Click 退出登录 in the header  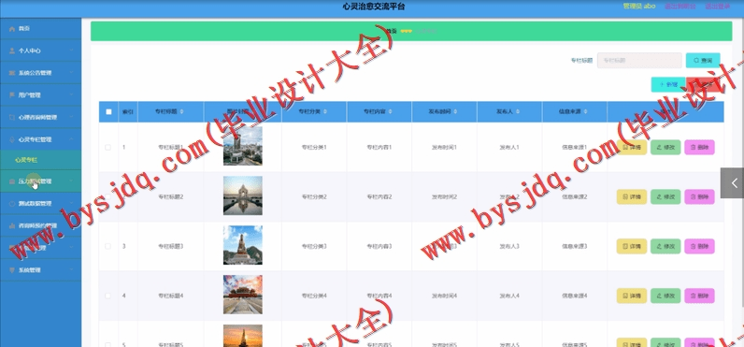[717, 7]
